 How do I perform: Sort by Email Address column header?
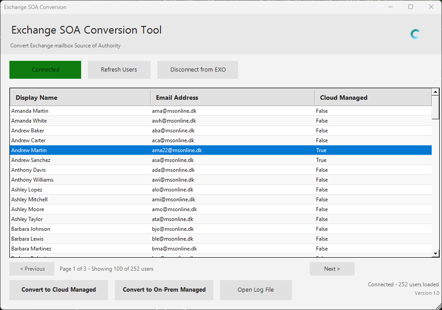[232, 98]
